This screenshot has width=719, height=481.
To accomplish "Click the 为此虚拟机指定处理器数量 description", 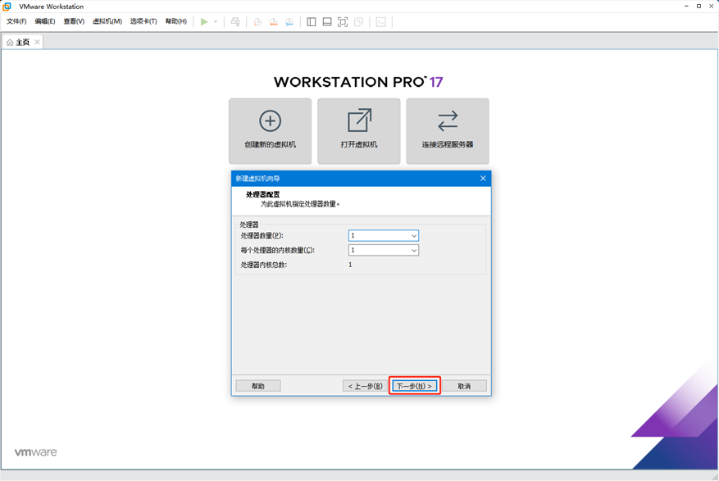I will 300,204.
